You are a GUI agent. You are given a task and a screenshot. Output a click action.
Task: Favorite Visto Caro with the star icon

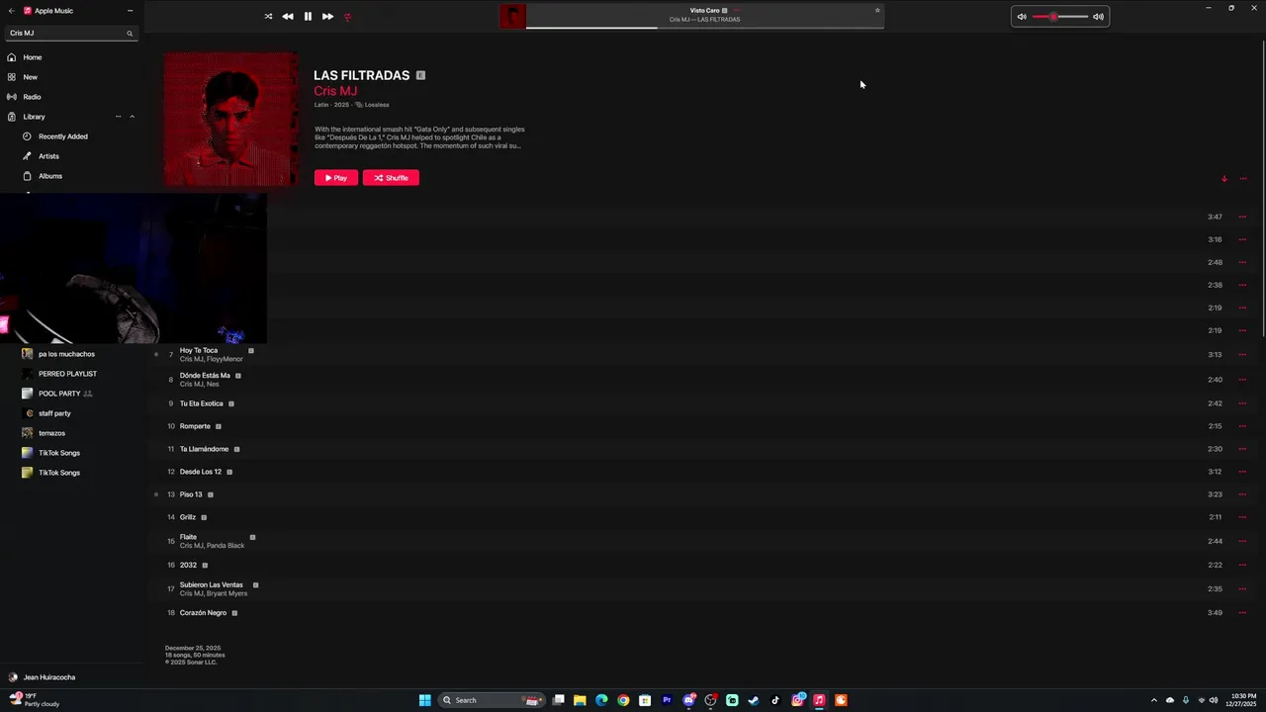877,11
